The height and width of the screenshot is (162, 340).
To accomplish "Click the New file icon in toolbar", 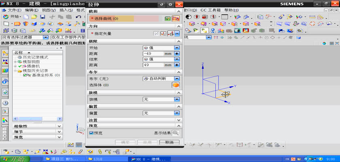I will point(26,17).
